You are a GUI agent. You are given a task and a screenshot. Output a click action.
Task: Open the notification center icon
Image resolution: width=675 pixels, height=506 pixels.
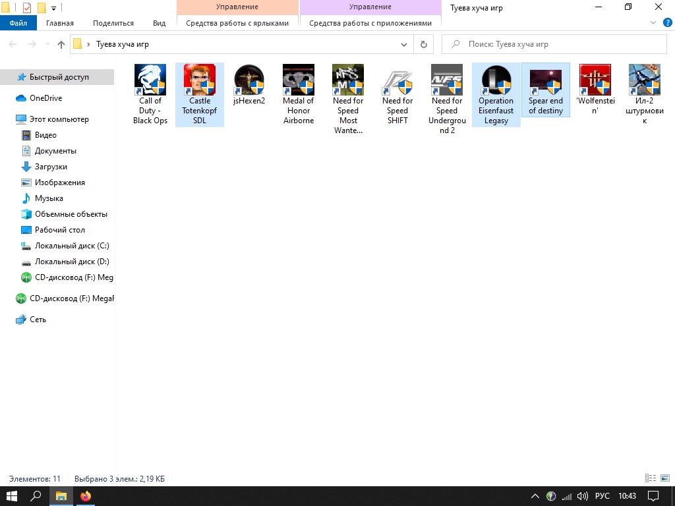coord(653,496)
